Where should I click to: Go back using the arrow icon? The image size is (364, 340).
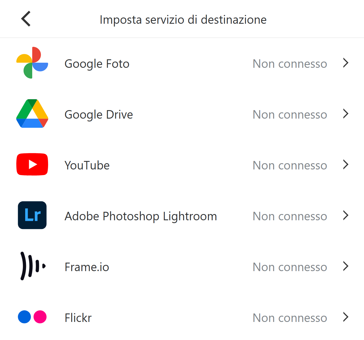point(26,19)
